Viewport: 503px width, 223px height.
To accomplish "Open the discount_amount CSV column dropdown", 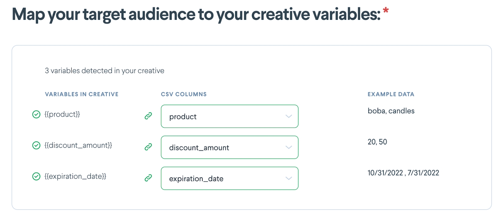I will (229, 147).
